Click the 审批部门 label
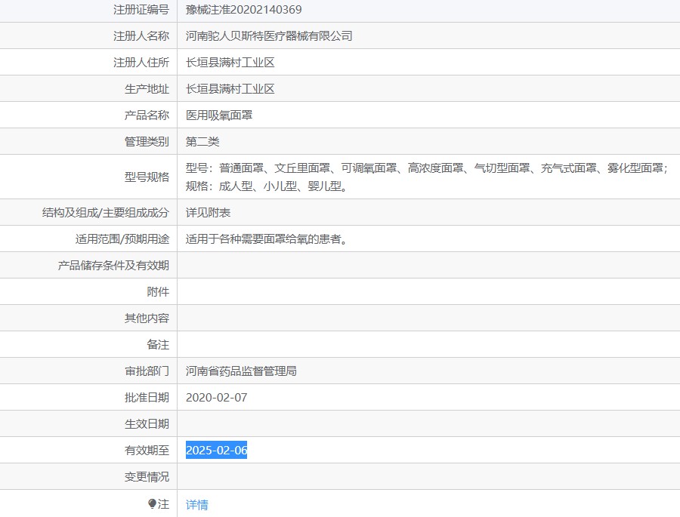Viewport: 680px width, 517px height. coord(147,371)
